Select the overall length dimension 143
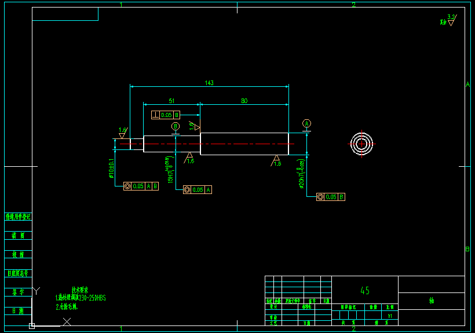 pyautogui.click(x=209, y=83)
